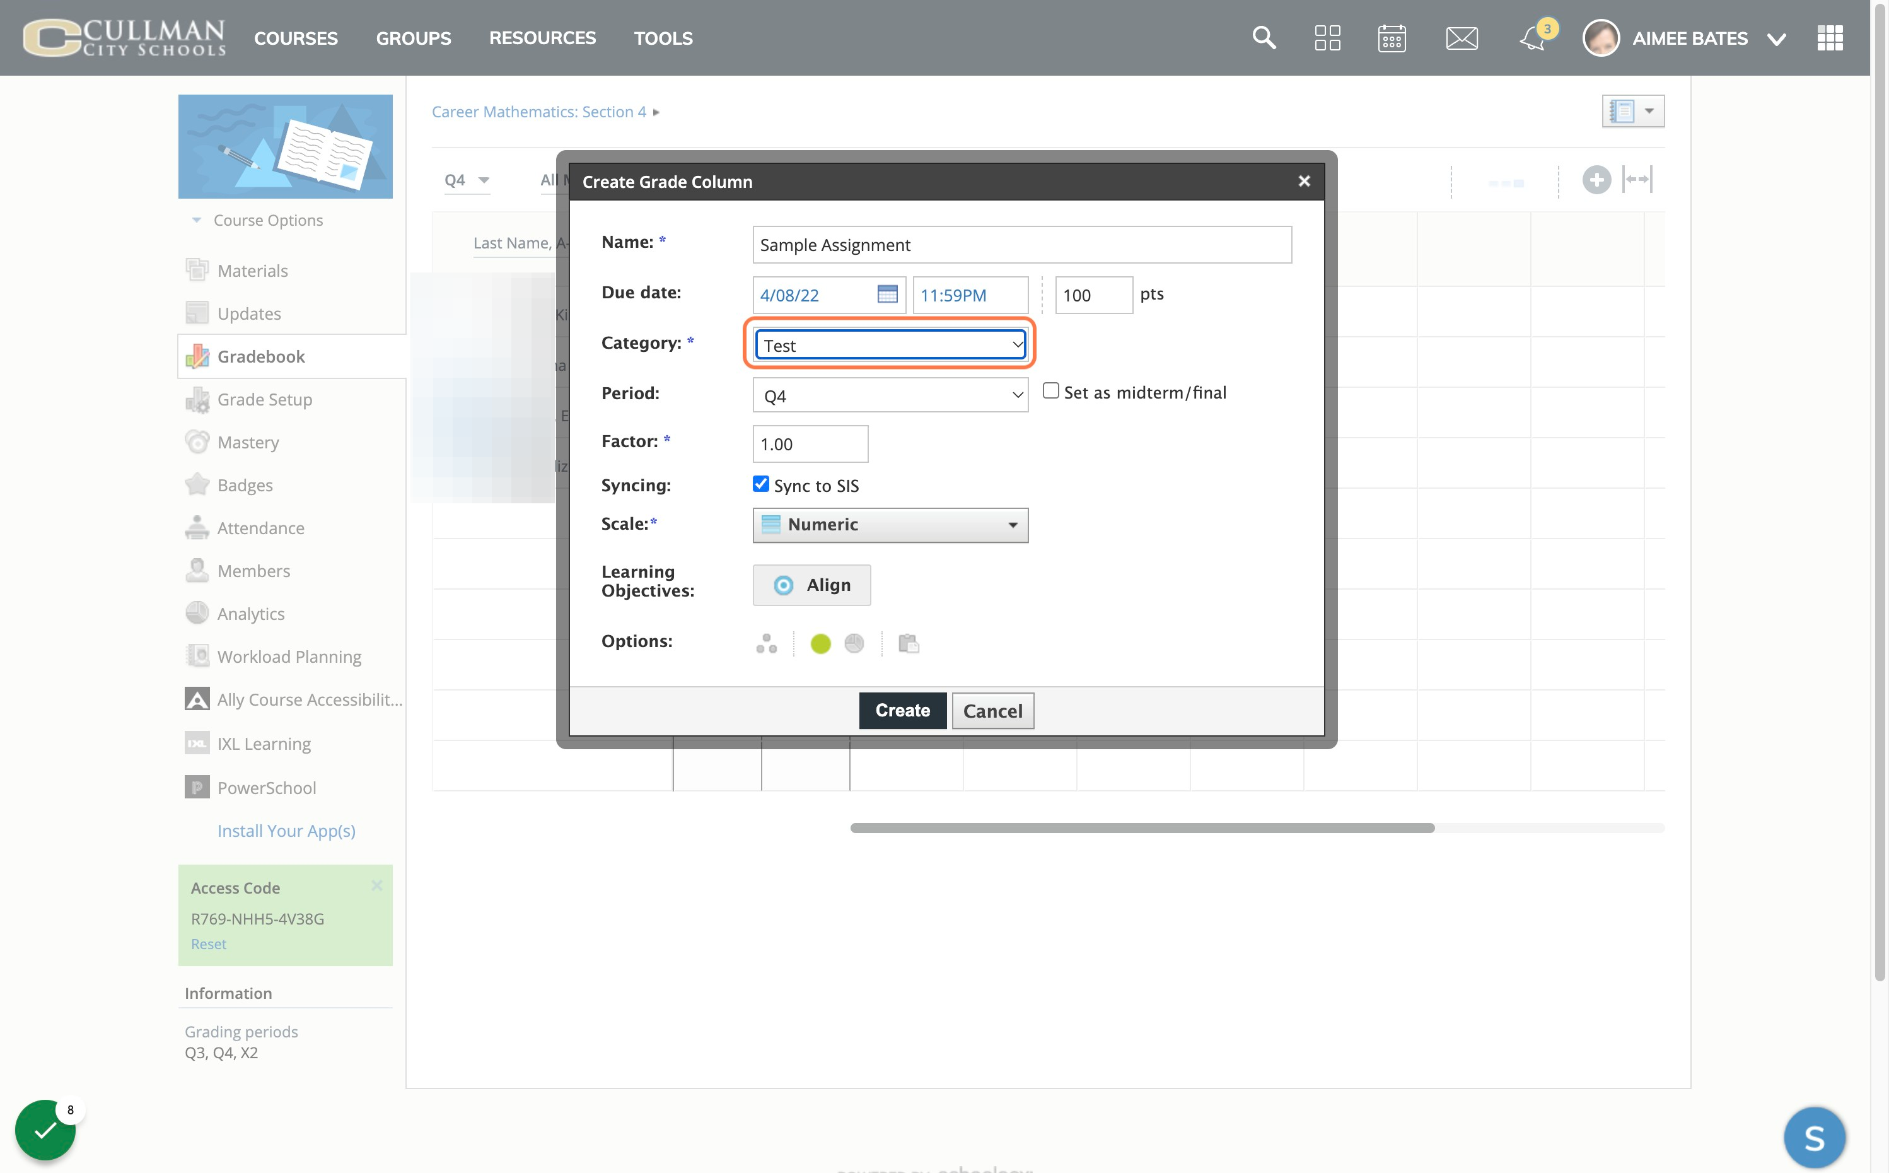
Task: Click the points field showing 100
Action: click(x=1093, y=295)
